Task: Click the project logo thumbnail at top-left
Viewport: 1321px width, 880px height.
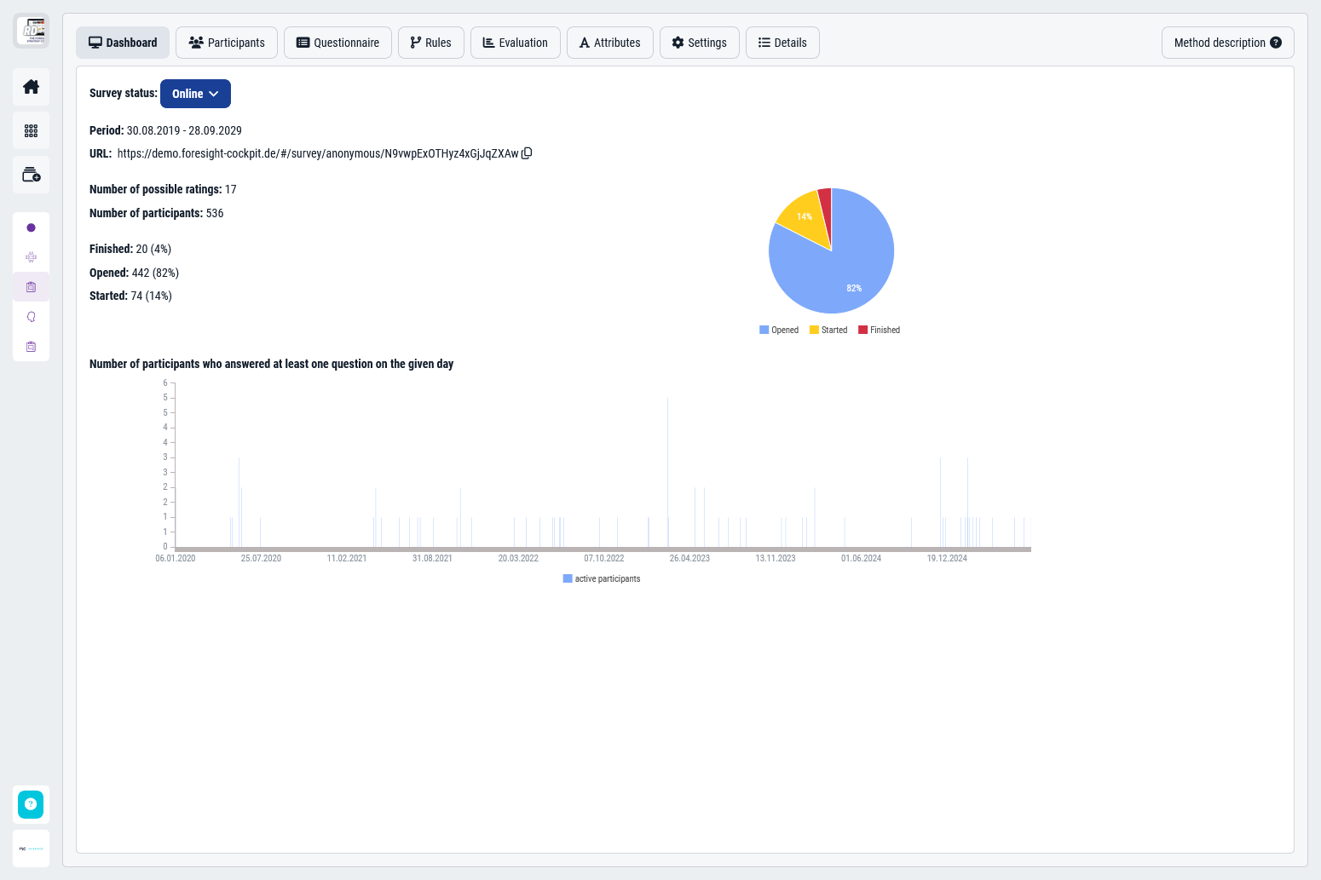Action: [x=31, y=31]
